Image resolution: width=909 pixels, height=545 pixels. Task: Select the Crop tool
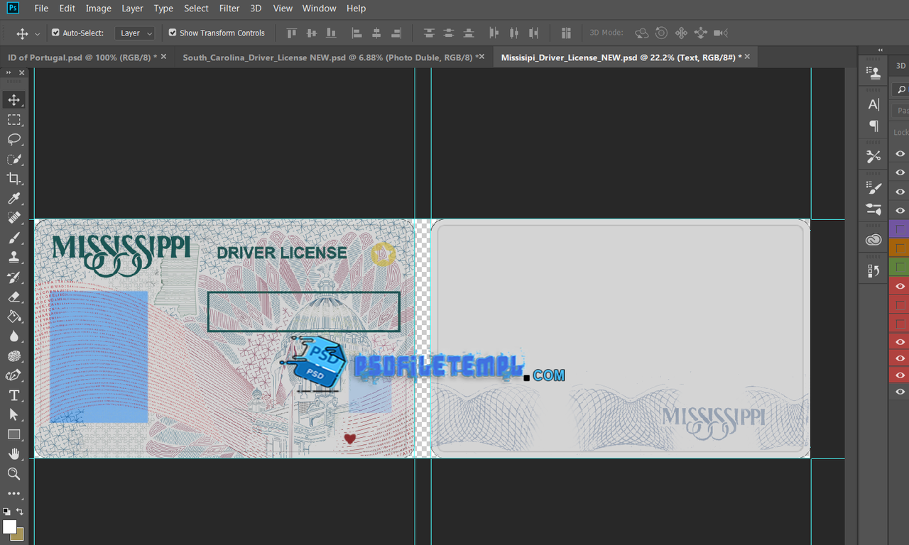(x=14, y=179)
